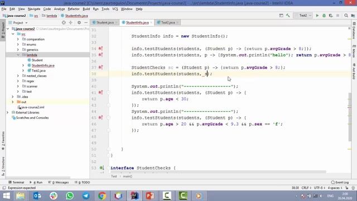Open the Database side panel
Viewport: 357px width, 201px height.
354,30
